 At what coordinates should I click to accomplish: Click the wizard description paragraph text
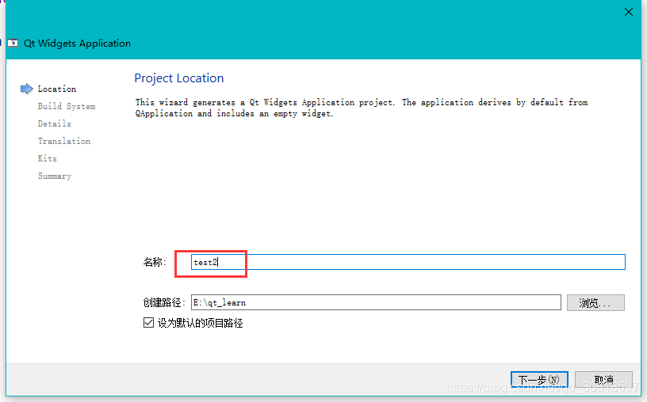point(362,108)
